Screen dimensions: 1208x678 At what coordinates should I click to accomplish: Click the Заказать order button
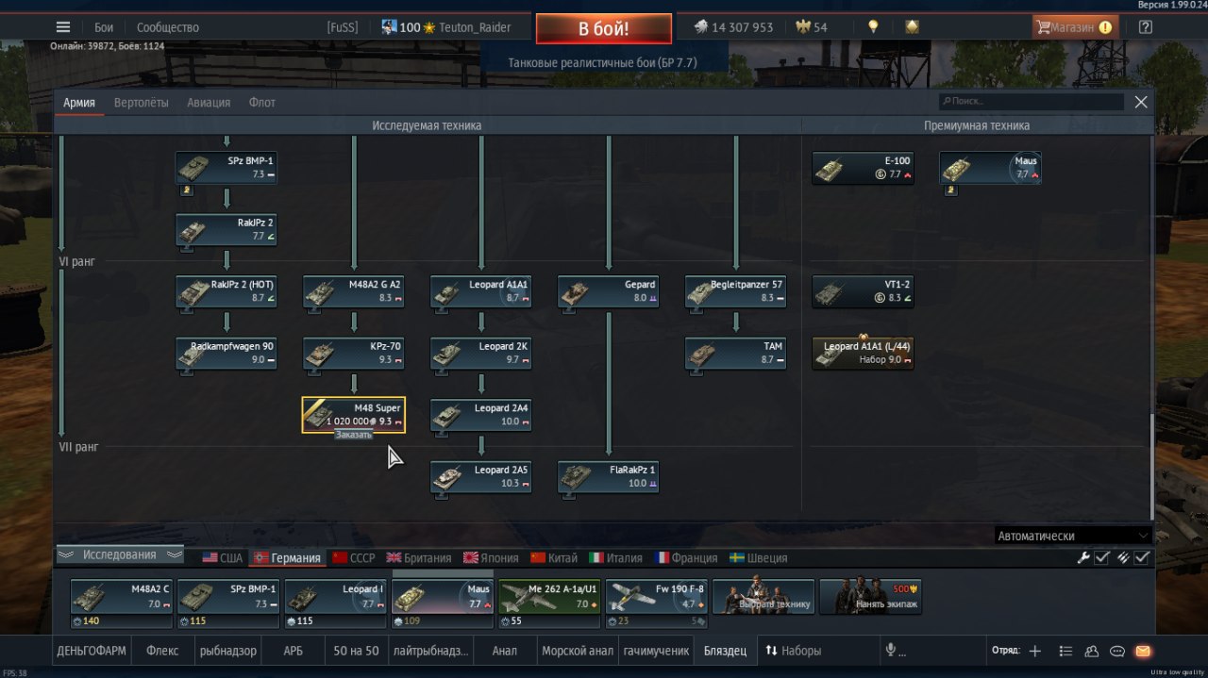pyautogui.click(x=354, y=435)
